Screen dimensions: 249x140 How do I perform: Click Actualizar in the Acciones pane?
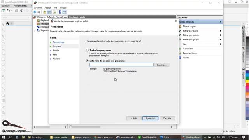click(x=188, y=49)
